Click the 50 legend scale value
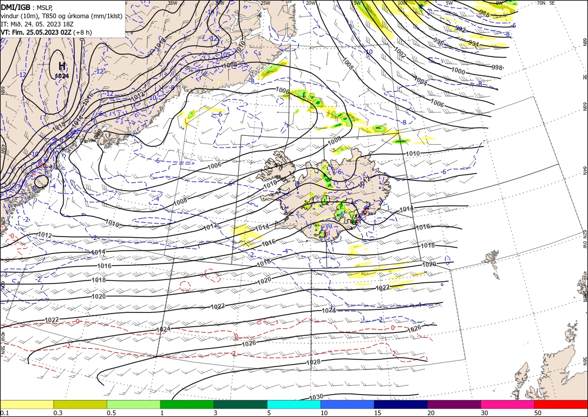Screen dimensions: 588x417 (x=538, y=413)
